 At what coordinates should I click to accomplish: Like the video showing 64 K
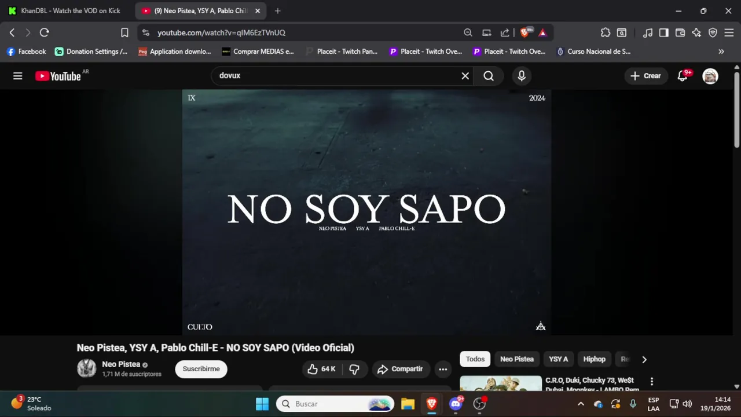322,369
